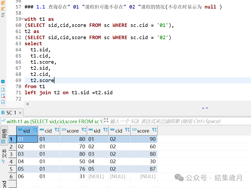
Task: Show the execution plan document icon
Action: click(3, 15)
